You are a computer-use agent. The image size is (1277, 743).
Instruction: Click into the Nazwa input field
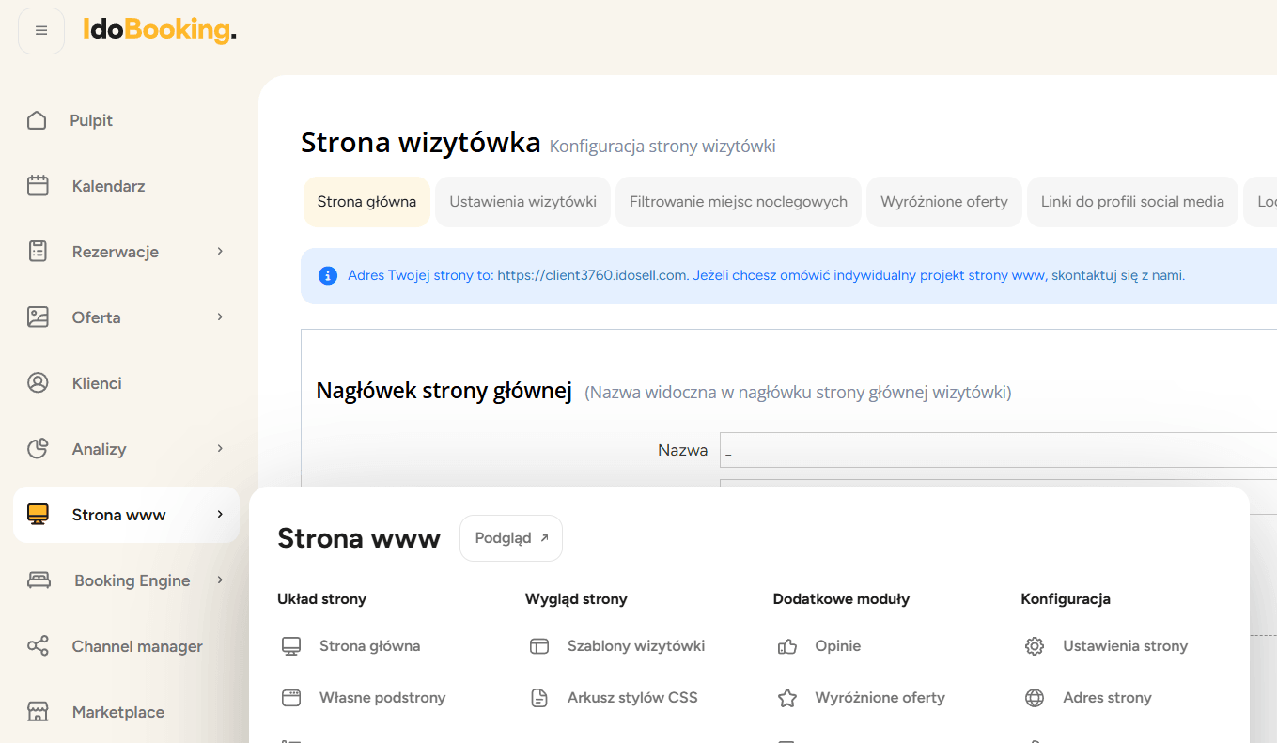pyautogui.click(x=996, y=451)
